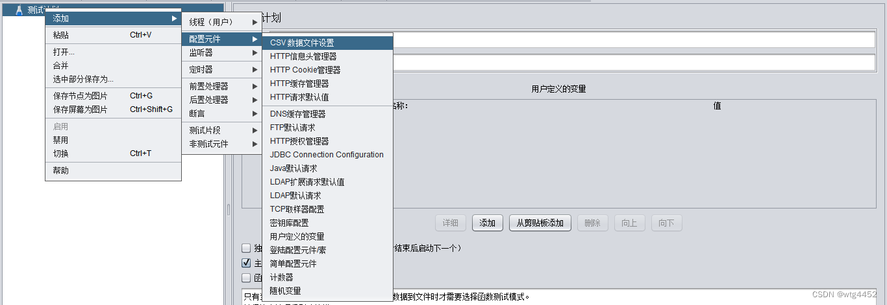Expand the 添加 submenu in context menu
The height and width of the screenshot is (305, 887).
(x=113, y=19)
